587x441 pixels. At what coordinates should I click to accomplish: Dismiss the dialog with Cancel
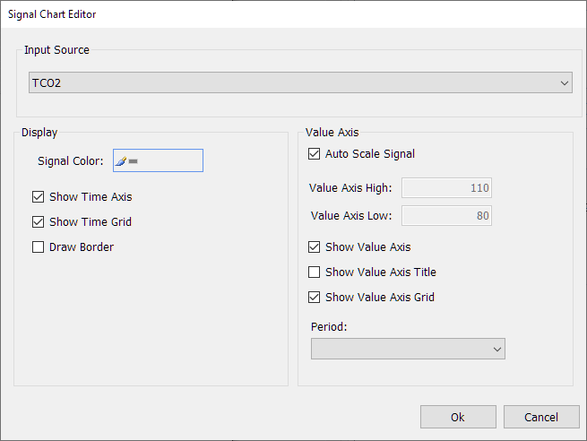click(x=541, y=417)
